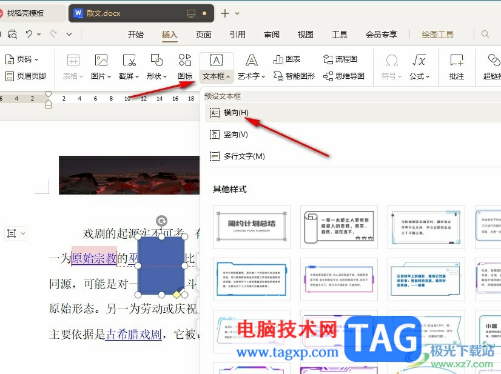Insert a 流程图 flowchart

[340, 59]
